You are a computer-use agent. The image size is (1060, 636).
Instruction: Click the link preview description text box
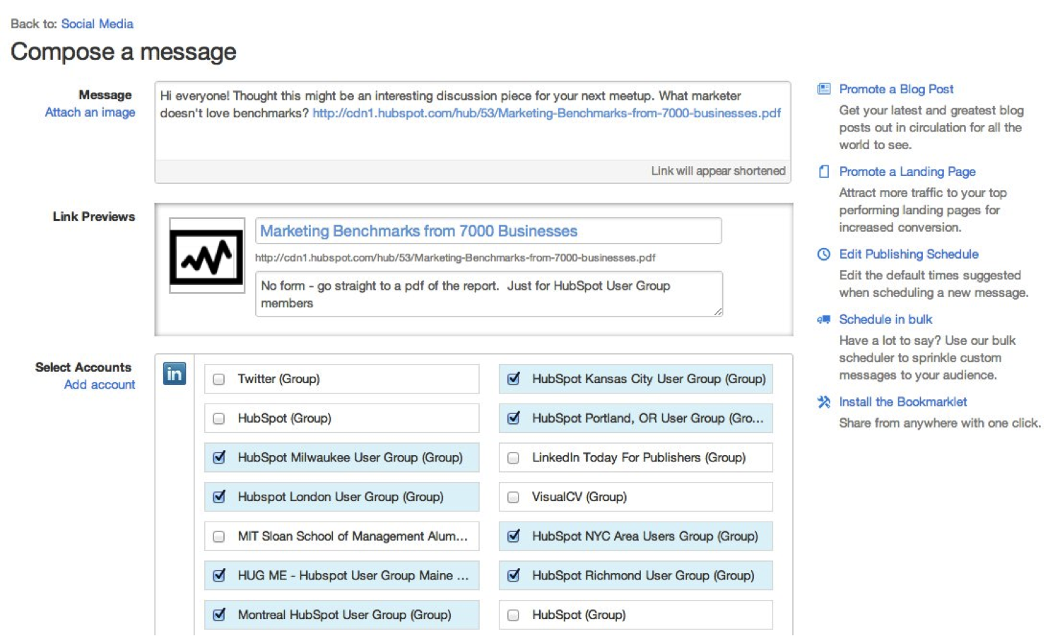tap(488, 294)
